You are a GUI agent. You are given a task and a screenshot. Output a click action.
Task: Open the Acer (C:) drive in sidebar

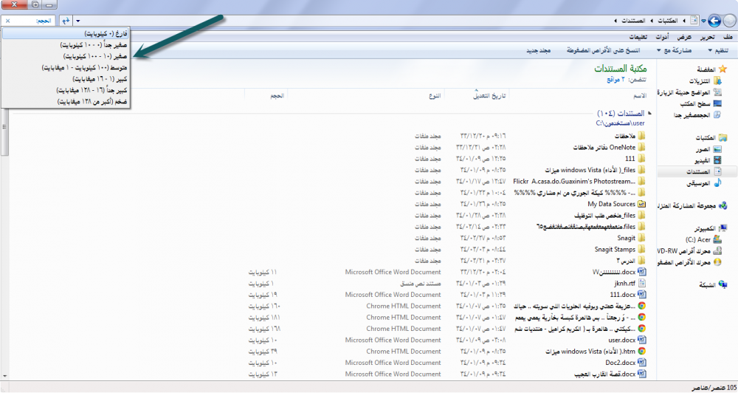701,240
